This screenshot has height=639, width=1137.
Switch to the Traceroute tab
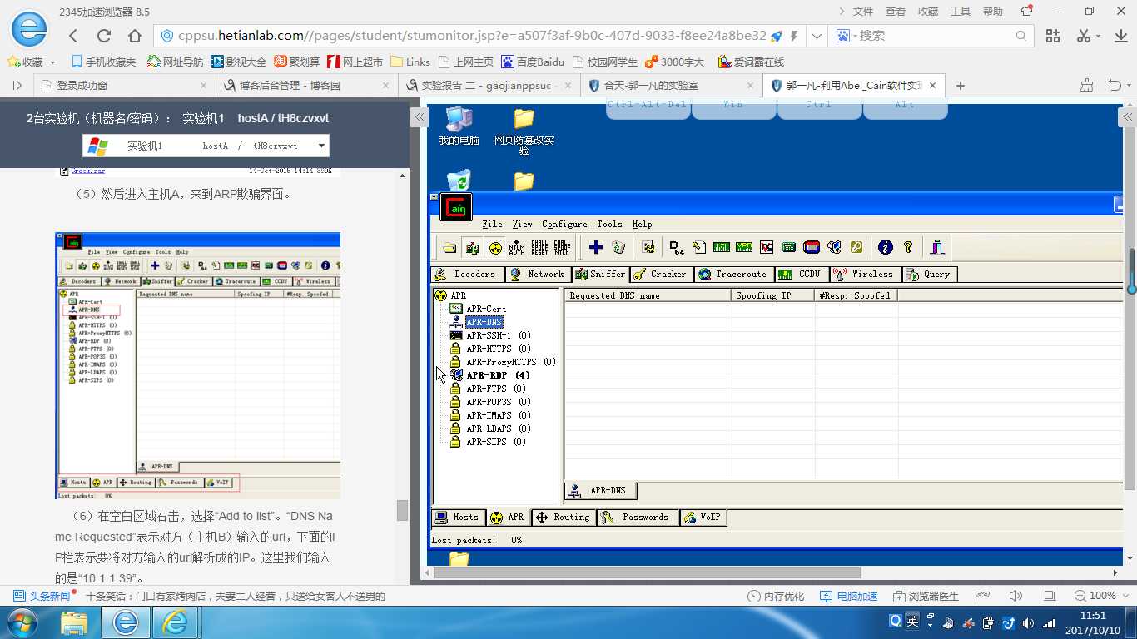coord(733,274)
